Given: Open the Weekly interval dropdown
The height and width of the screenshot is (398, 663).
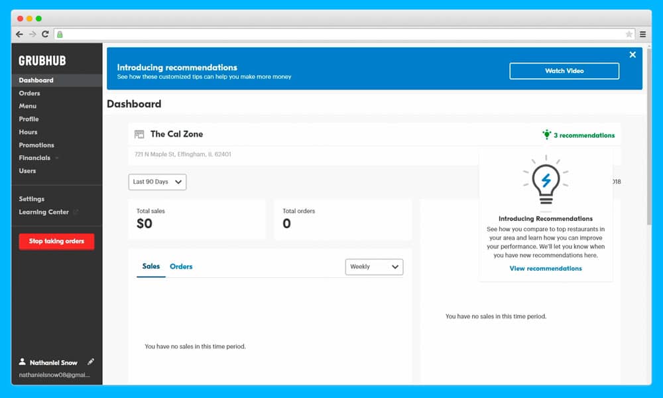Looking at the screenshot, I should (374, 267).
